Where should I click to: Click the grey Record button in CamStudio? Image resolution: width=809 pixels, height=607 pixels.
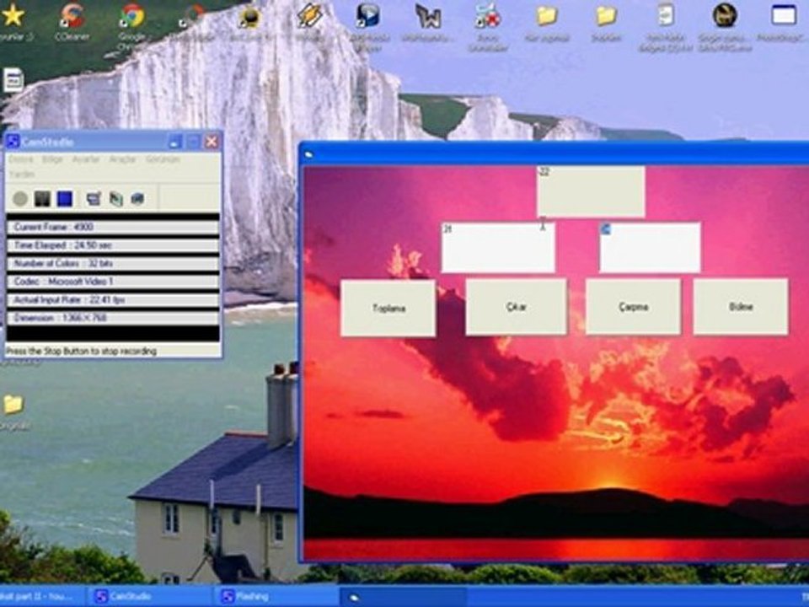click(x=20, y=199)
